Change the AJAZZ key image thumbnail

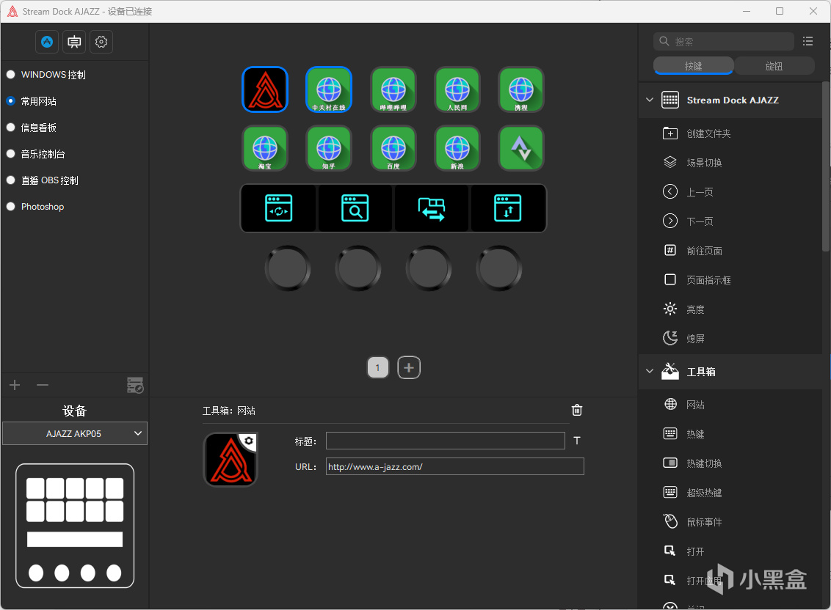click(231, 460)
